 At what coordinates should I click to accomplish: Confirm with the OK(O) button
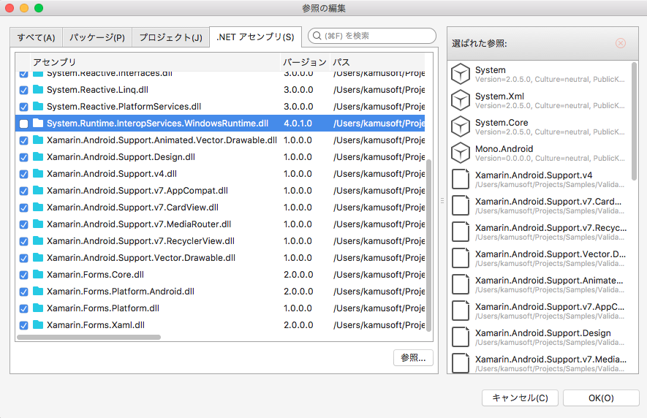pos(601,398)
